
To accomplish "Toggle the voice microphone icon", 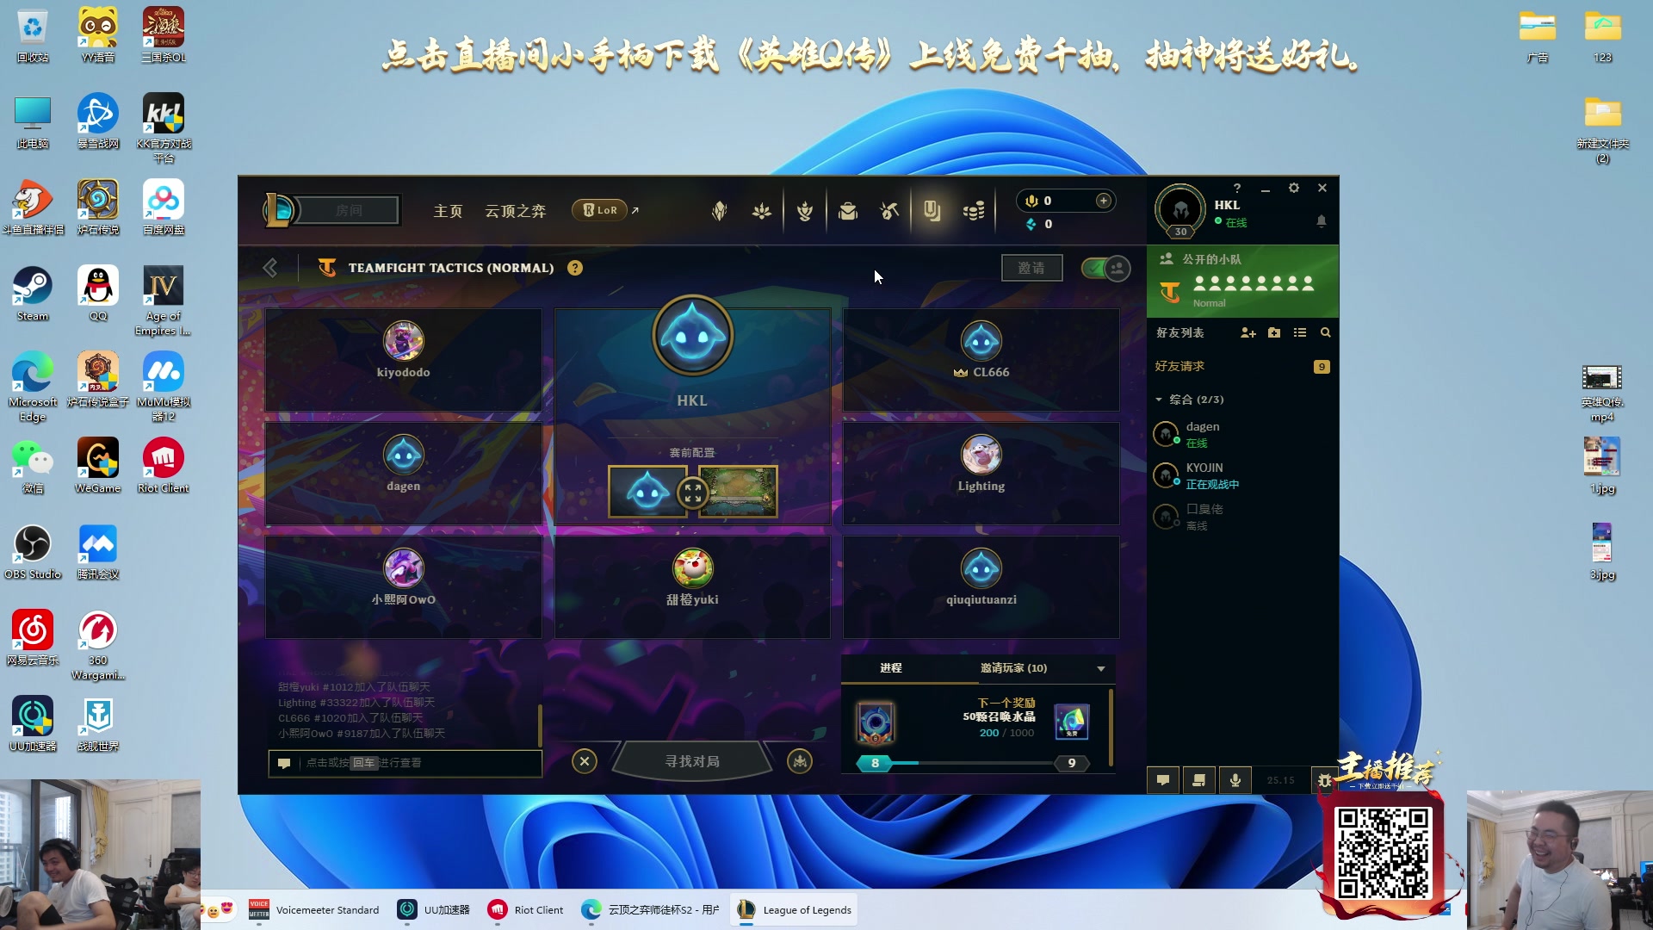I will (1235, 780).
